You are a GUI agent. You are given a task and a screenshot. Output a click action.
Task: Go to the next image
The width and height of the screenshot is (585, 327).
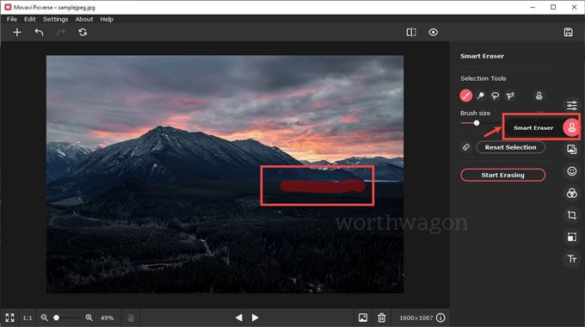pos(256,318)
